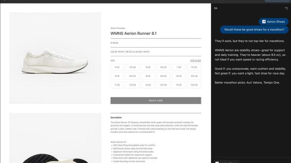
Task: Click the Aerion Footwear brand link
Action: point(117,28)
